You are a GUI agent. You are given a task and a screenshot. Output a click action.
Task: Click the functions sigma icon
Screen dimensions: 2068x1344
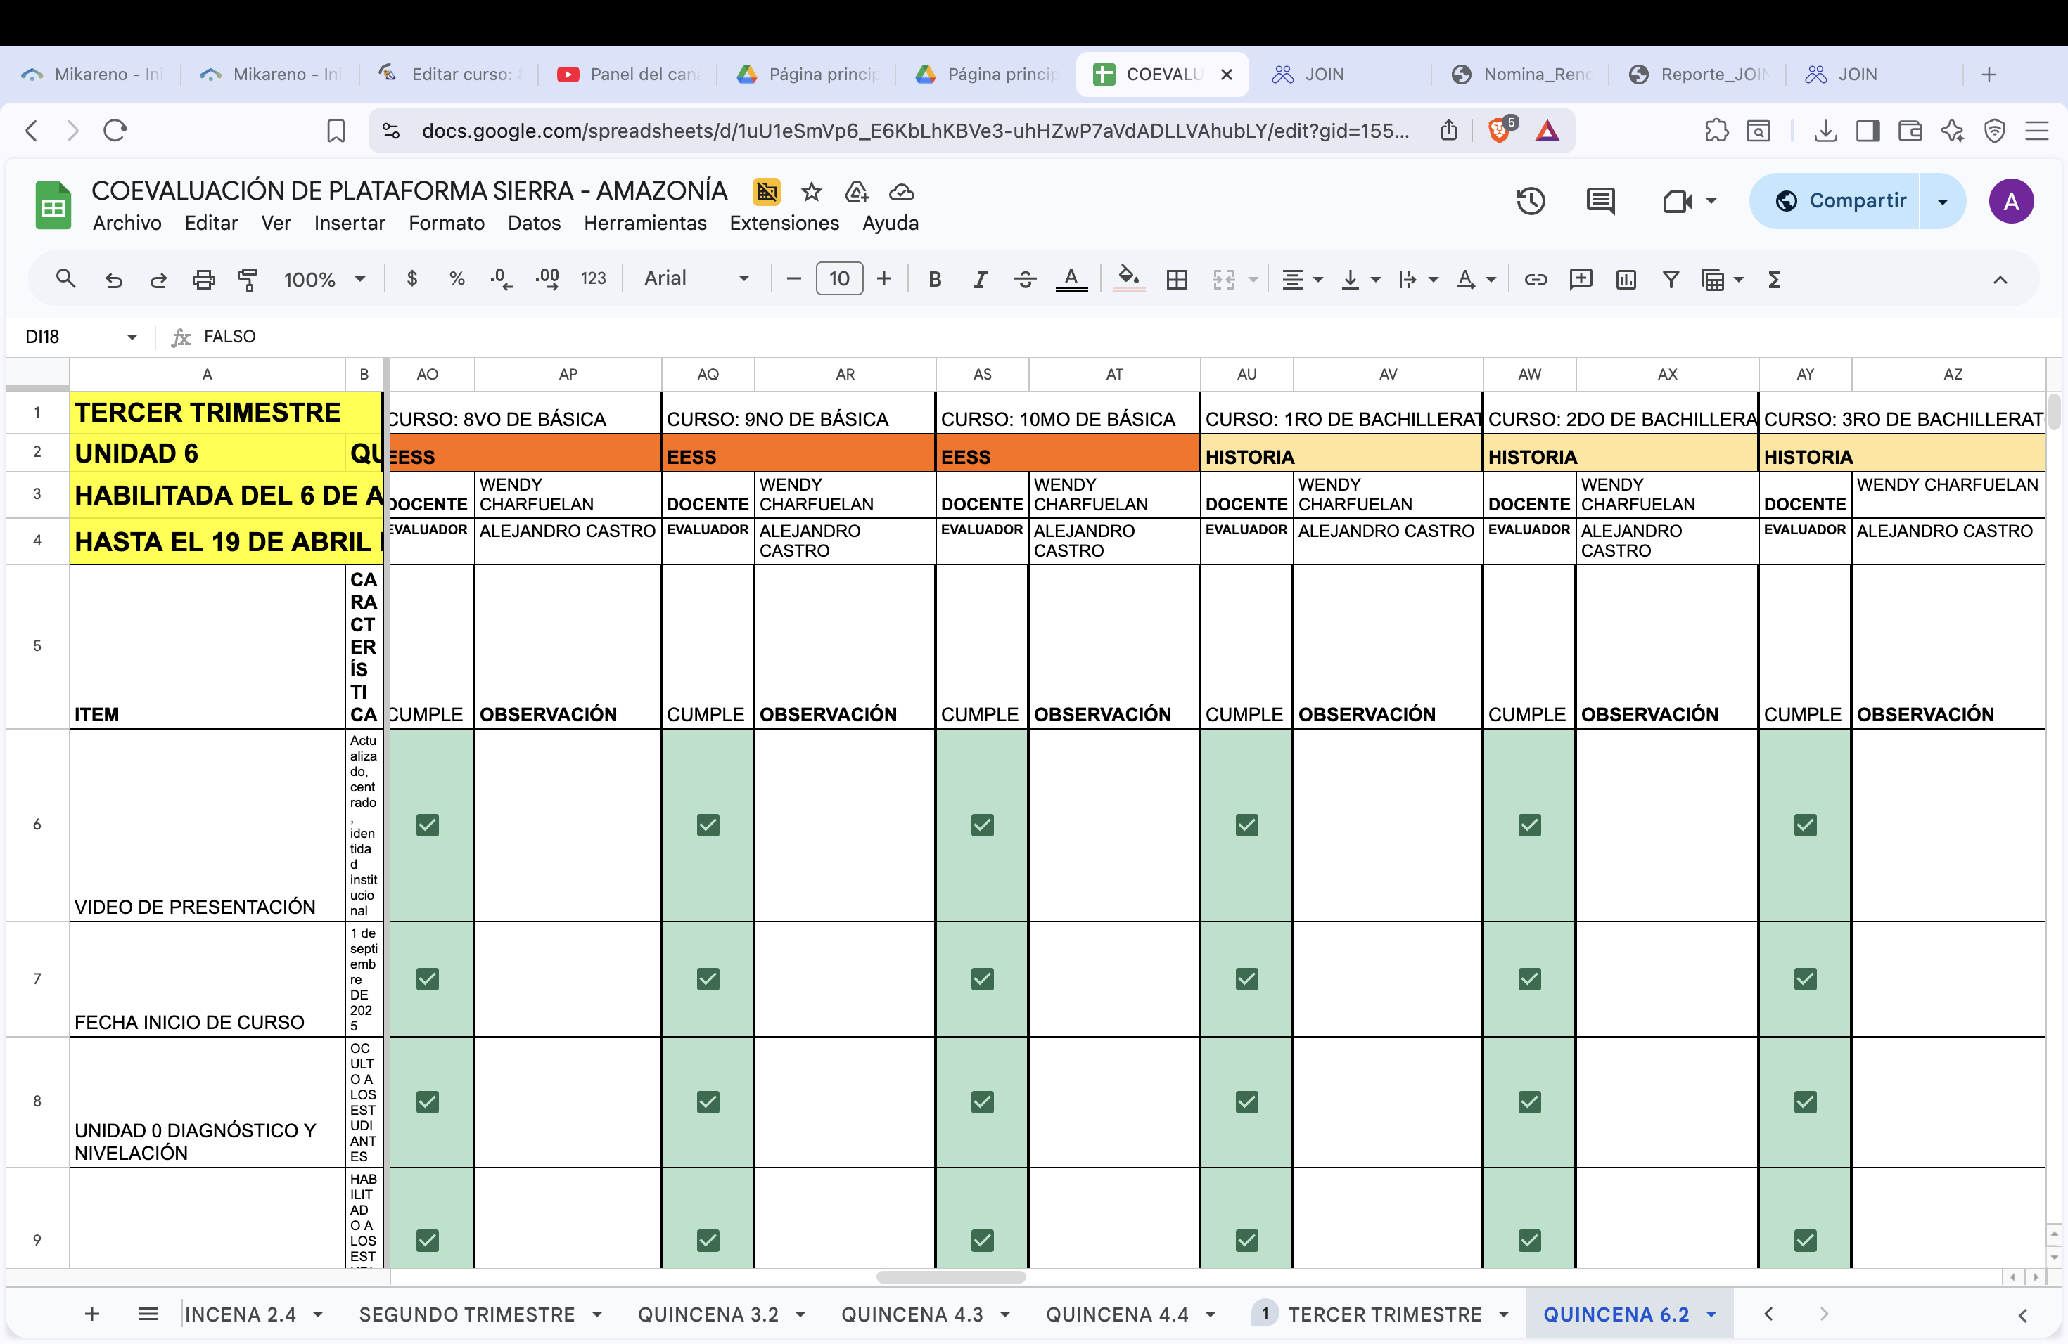[x=1774, y=280]
